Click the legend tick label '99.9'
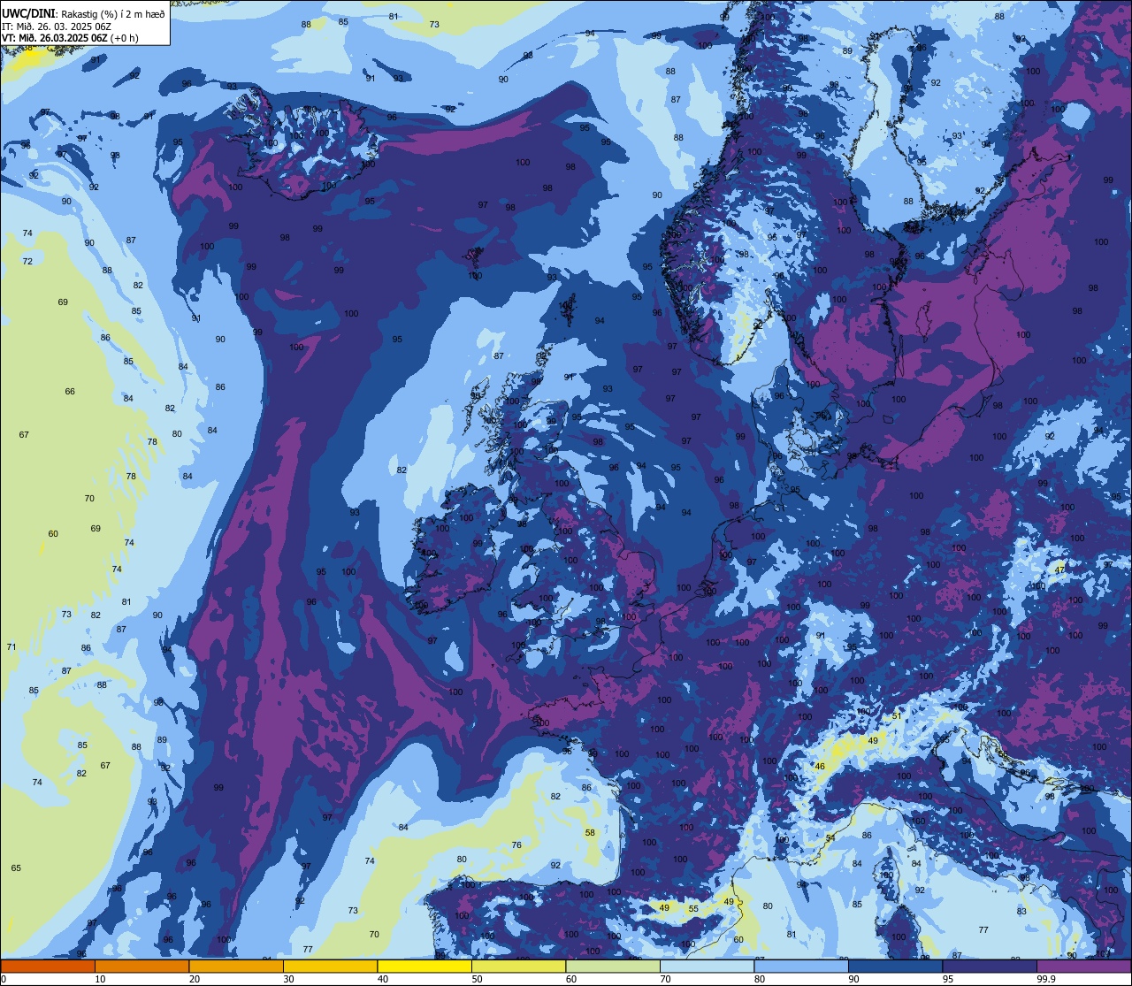Image resolution: width=1132 pixels, height=986 pixels. coord(1047,979)
